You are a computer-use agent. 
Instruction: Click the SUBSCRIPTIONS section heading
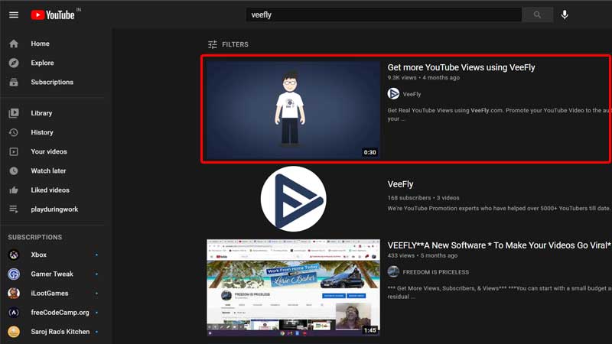coord(34,237)
